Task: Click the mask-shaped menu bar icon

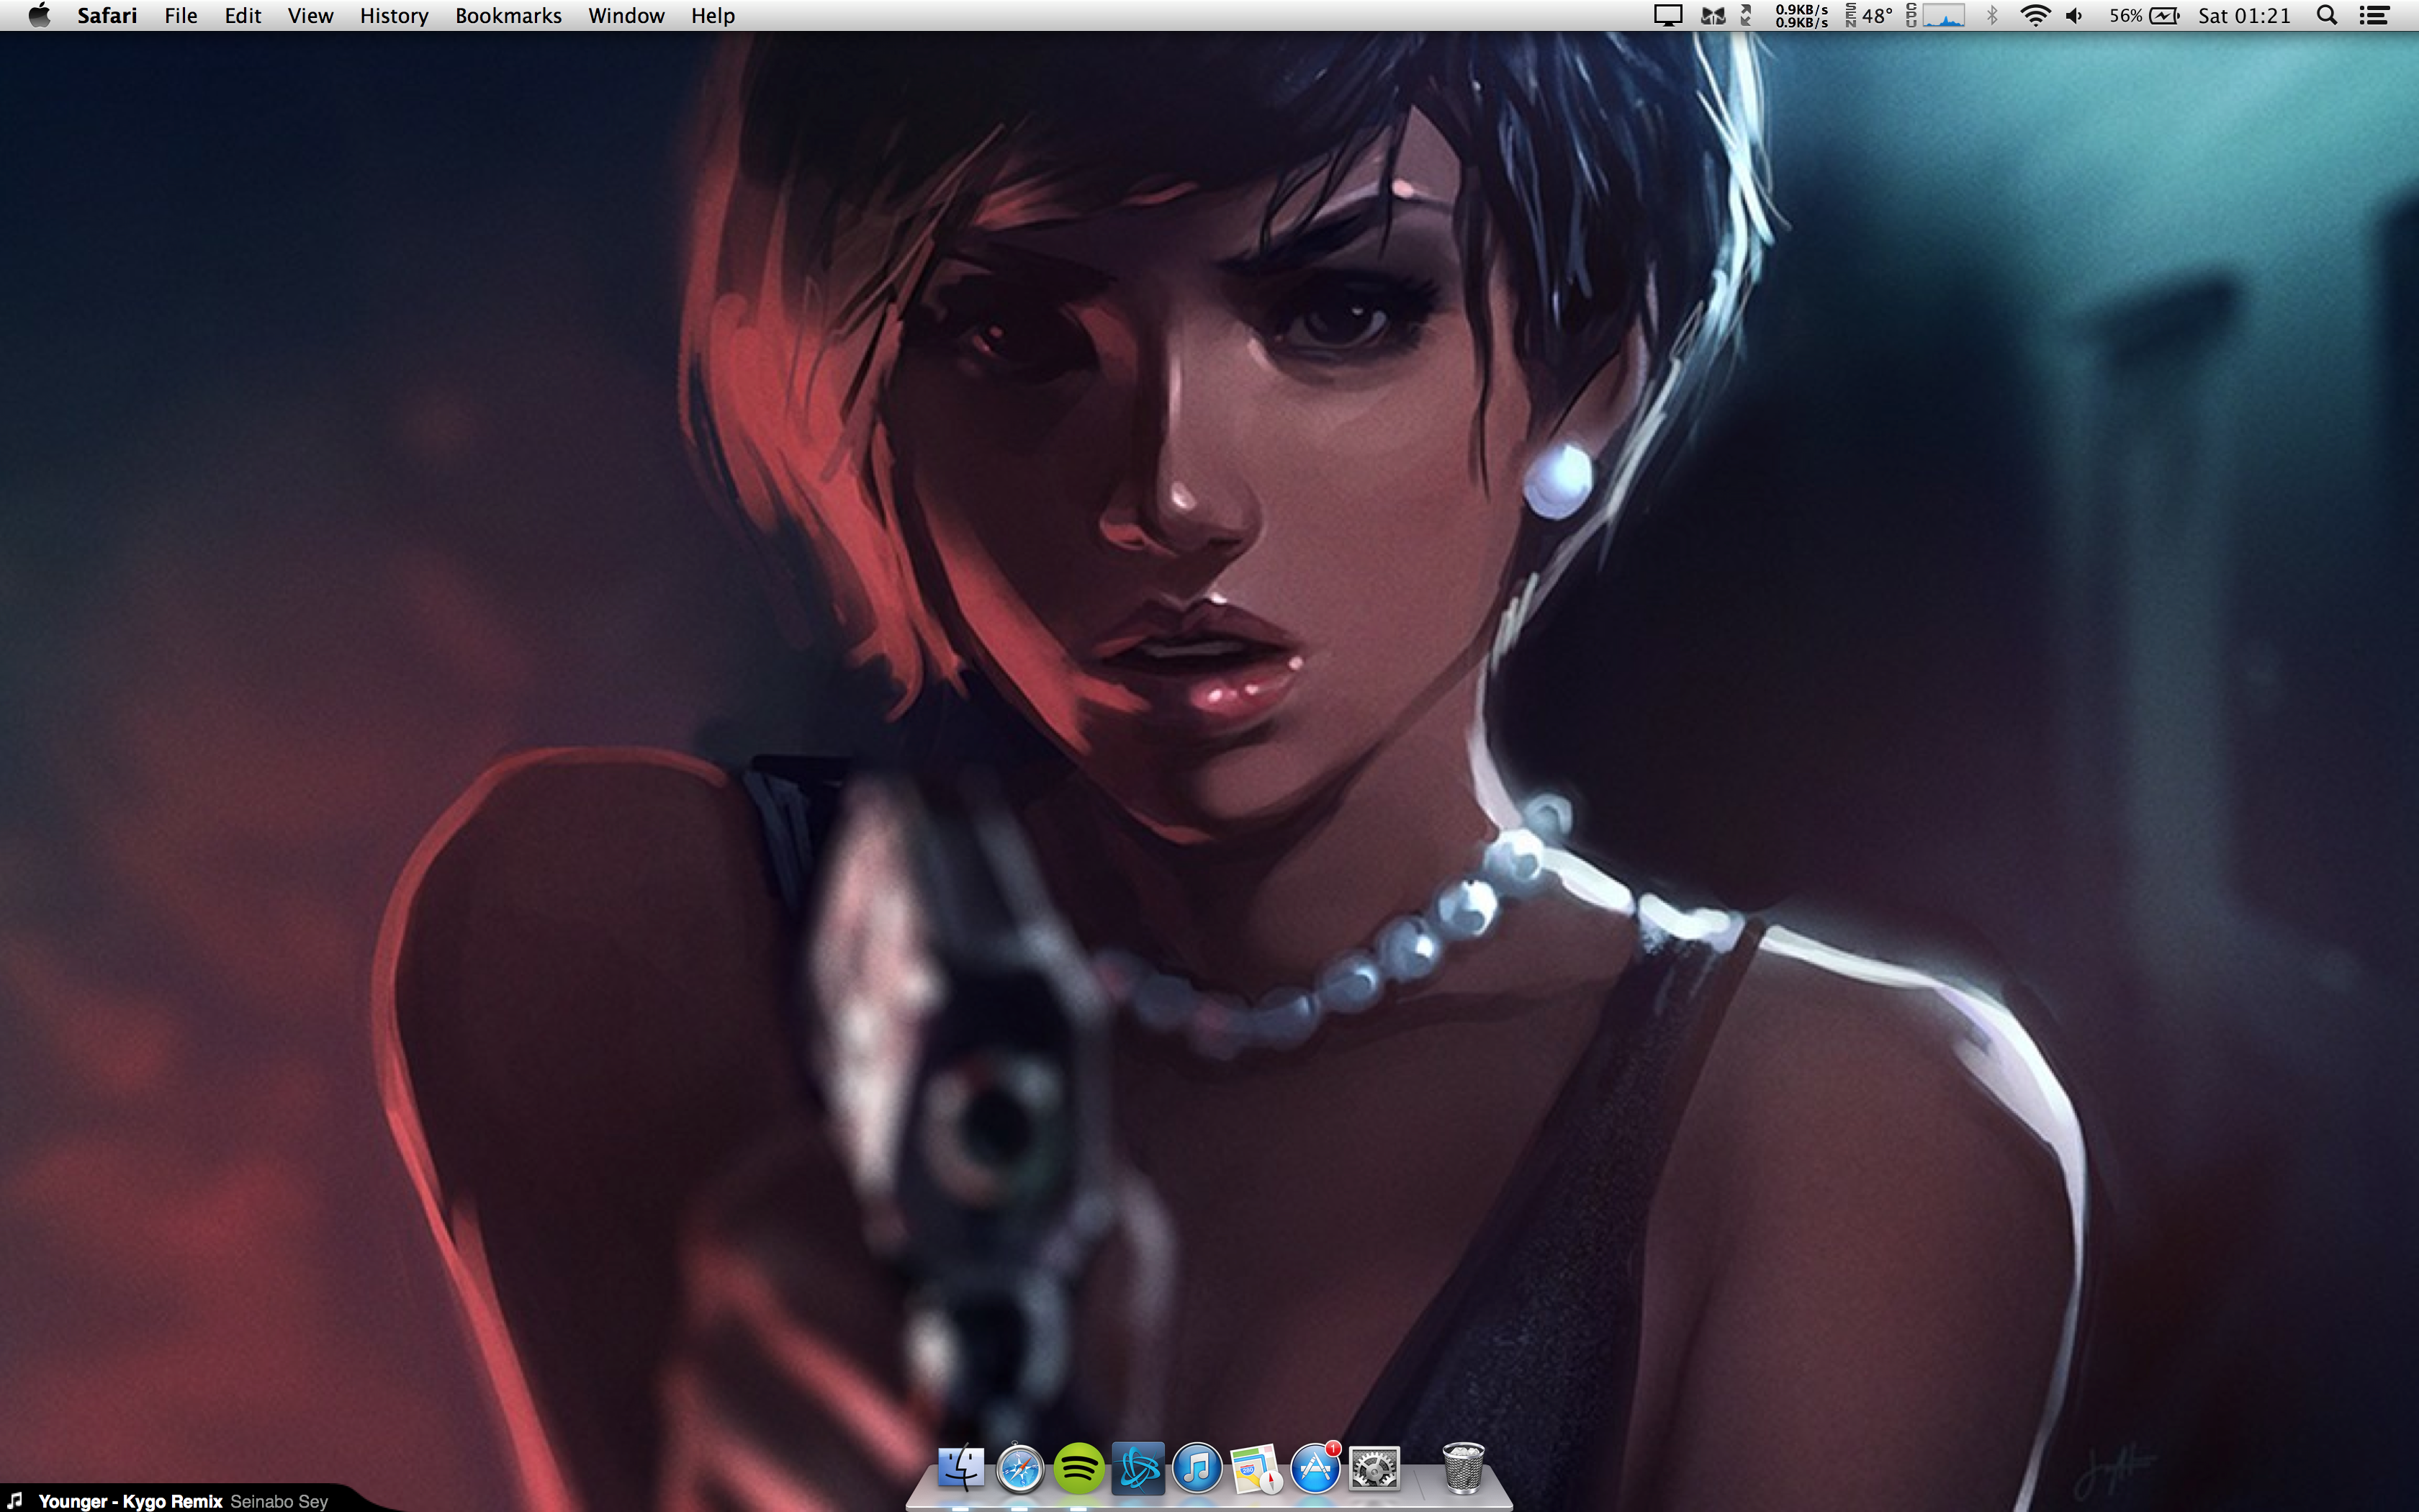Action: pos(1713,16)
